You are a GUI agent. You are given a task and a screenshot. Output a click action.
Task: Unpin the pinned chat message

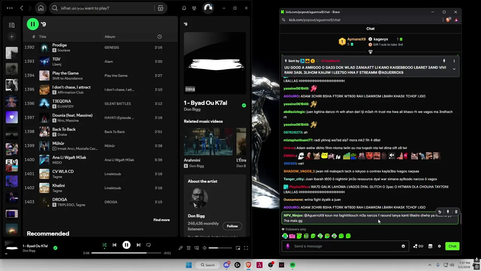[444, 61]
